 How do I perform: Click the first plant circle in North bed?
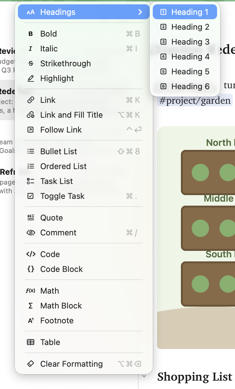pos(200,173)
